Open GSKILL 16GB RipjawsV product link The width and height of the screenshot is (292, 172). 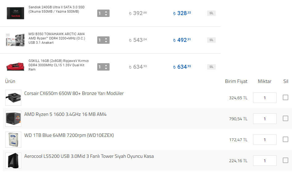click(x=59, y=65)
